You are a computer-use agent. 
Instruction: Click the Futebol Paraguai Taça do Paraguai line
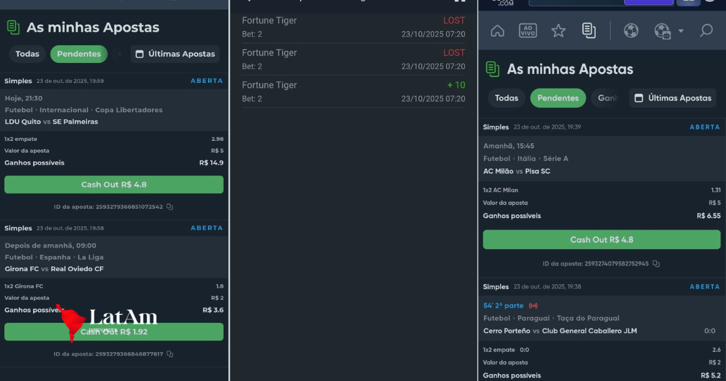(551, 318)
